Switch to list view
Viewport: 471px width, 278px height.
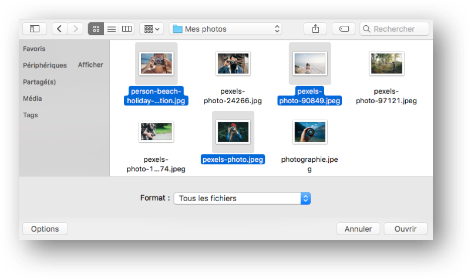click(x=112, y=29)
